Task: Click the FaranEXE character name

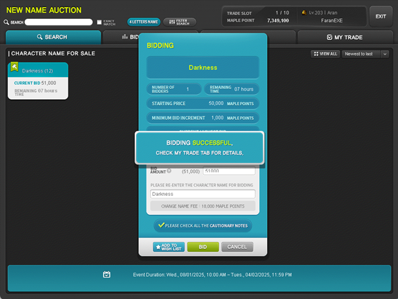Action: pos(332,21)
